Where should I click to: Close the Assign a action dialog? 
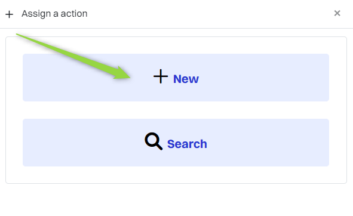(x=337, y=13)
